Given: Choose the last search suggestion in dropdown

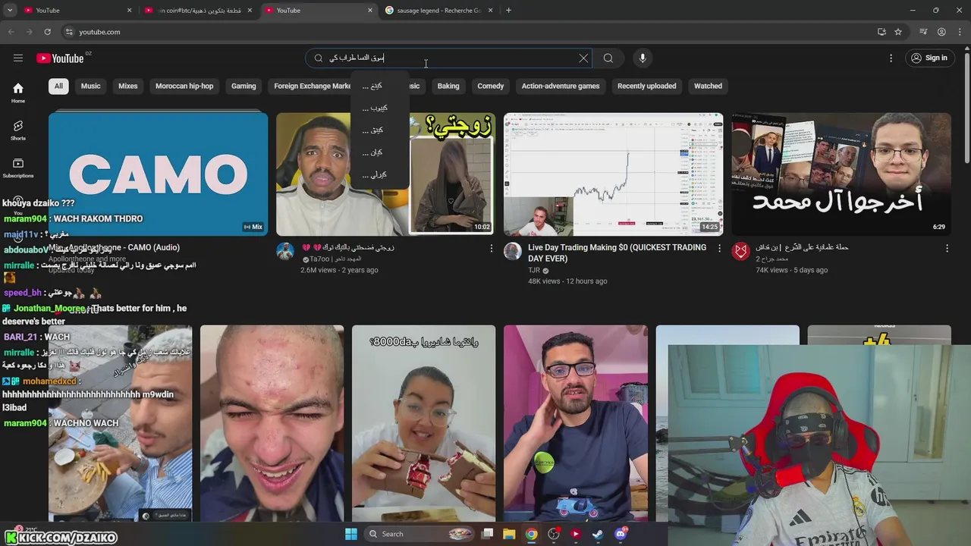Looking at the screenshot, I should click(x=379, y=174).
